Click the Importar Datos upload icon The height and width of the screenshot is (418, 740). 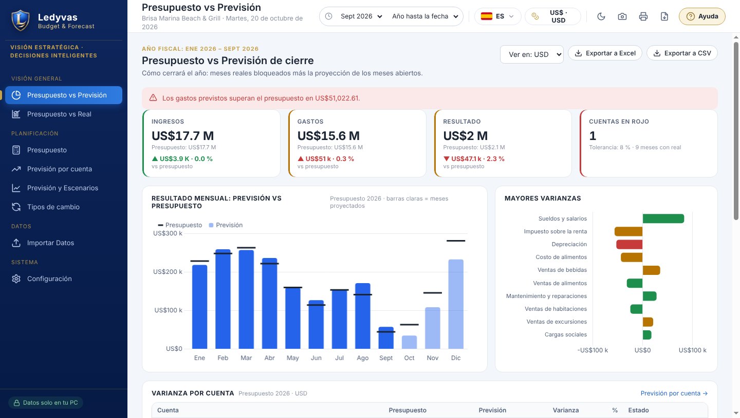pyautogui.click(x=16, y=243)
